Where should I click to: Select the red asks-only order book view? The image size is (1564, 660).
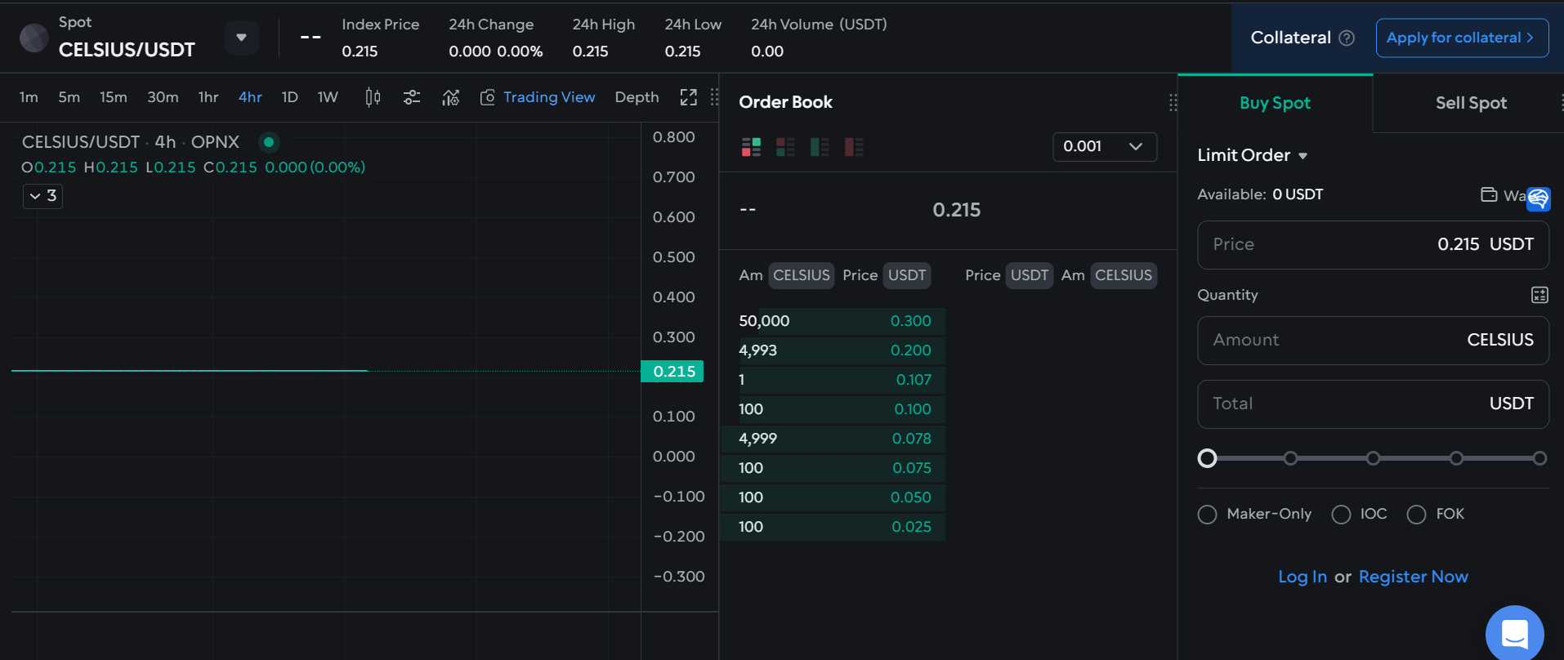pyautogui.click(x=854, y=147)
